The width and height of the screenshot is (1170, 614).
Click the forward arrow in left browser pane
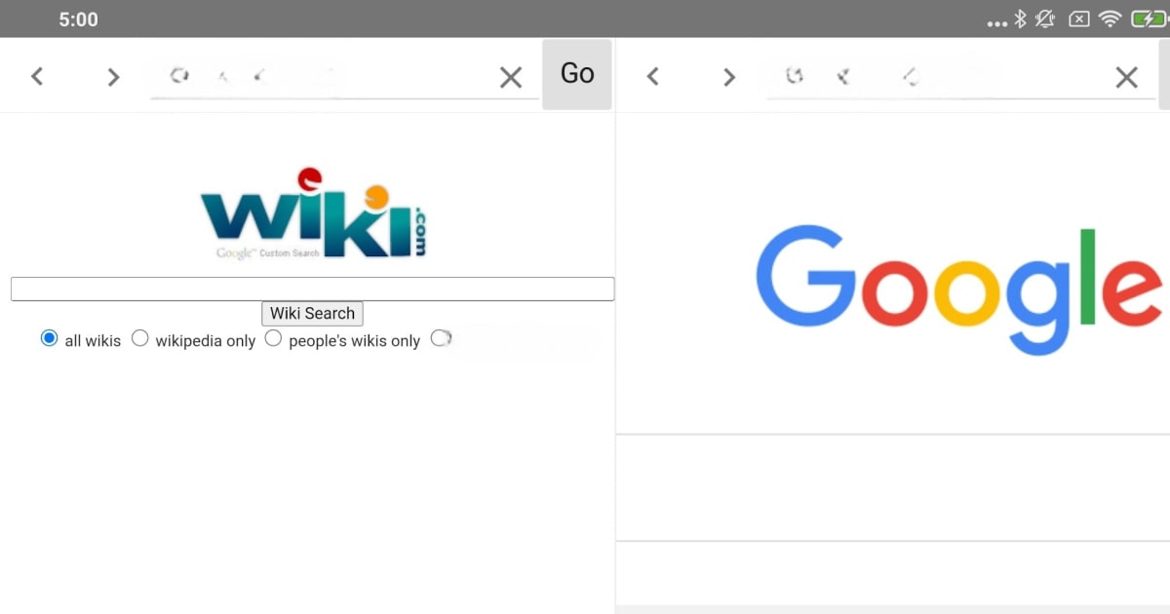(113, 75)
